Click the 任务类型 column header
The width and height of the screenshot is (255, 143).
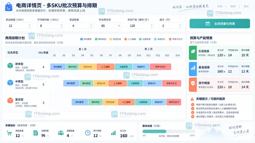tap(13, 52)
